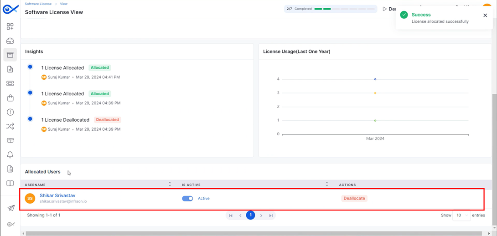Select page 1 in pagination

pos(250,215)
